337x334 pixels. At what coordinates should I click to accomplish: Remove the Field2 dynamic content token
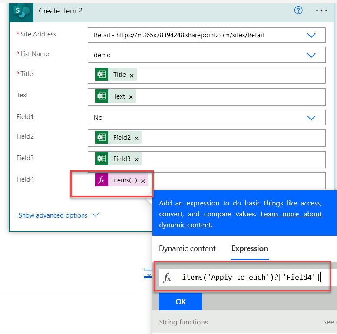pos(136,138)
